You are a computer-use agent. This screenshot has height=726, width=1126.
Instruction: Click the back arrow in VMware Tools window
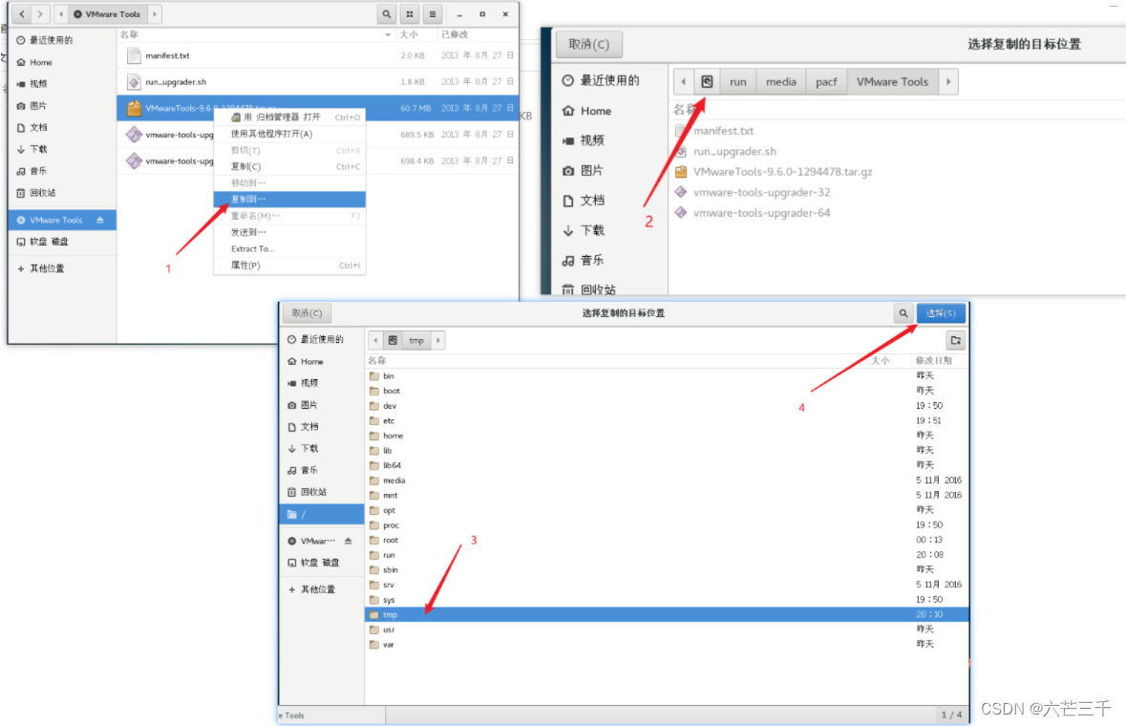coord(22,13)
